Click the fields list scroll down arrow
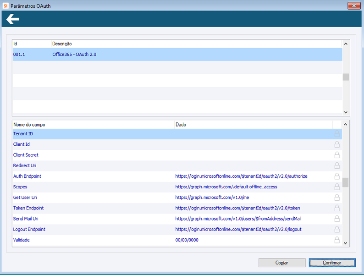Image resolution: width=364 pixels, height=275 pixels. pyautogui.click(x=345, y=243)
